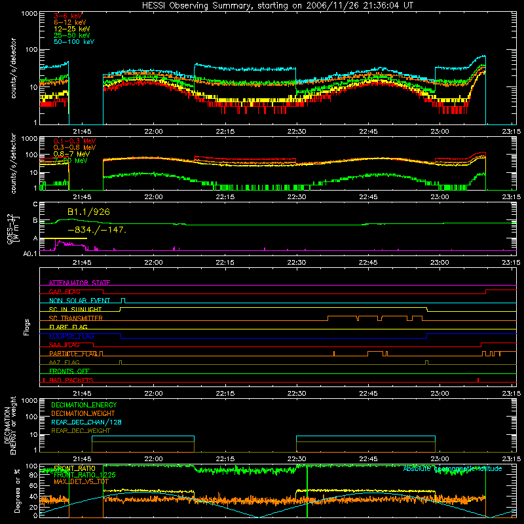Click the 22:00 tick under MeV panel

coord(153,197)
